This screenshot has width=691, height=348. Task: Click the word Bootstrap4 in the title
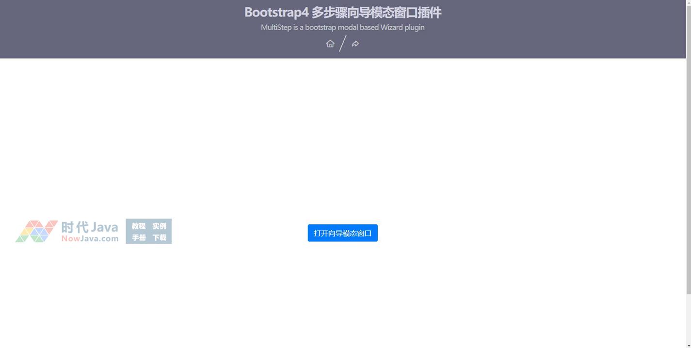coord(276,12)
